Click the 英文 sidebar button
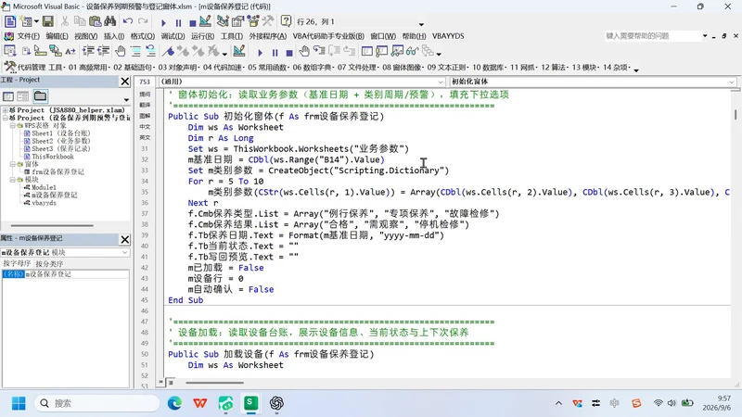Screen dimensions: 742x417 pyautogui.click(x=145, y=137)
